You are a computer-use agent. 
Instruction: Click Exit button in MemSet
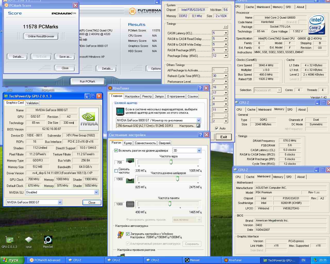(224, 137)
